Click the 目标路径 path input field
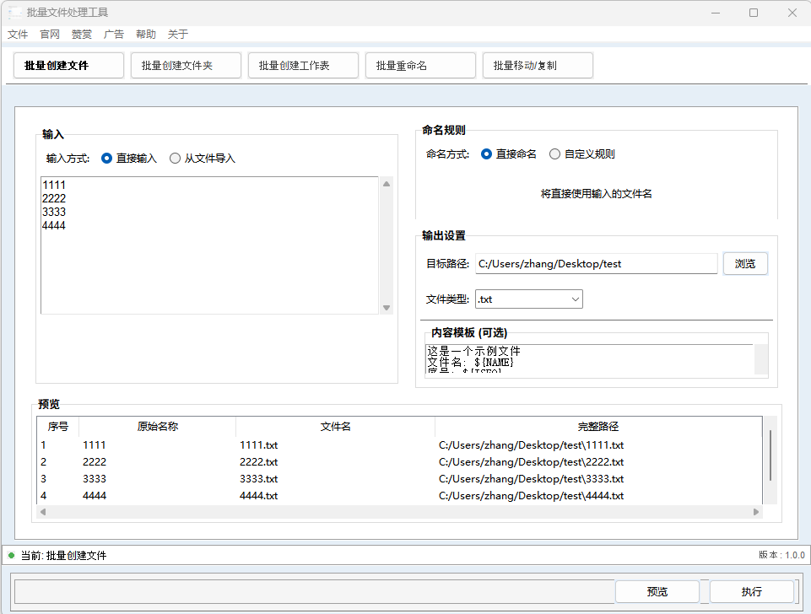This screenshot has width=811, height=614. pos(597,263)
